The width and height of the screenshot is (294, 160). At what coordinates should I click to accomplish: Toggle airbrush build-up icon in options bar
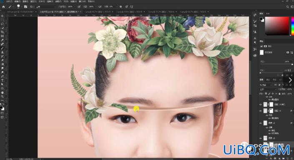pyautogui.click(x=100, y=7)
